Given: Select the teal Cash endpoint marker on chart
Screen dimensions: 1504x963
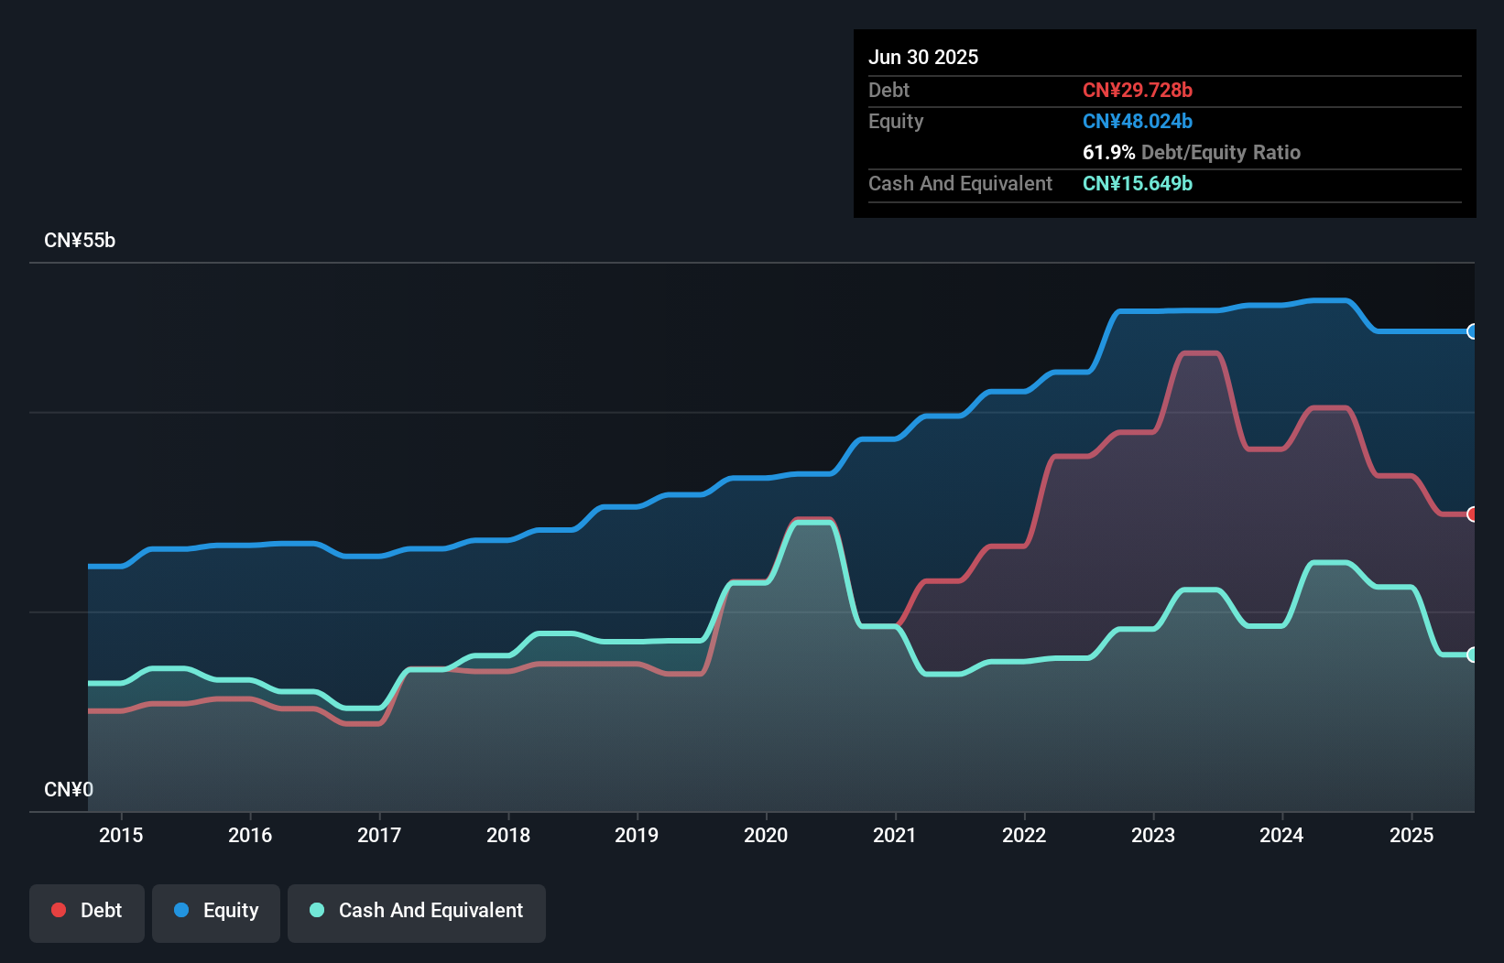Looking at the screenshot, I should click(x=1471, y=655).
